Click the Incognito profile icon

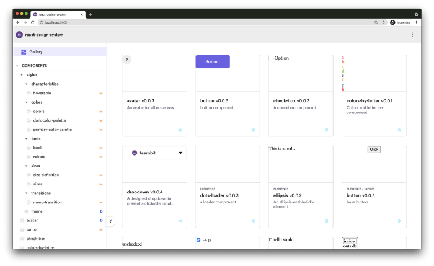tap(392, 22)
